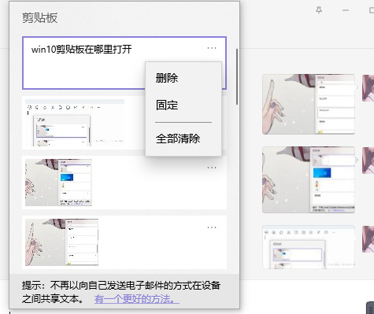The height and width of the screenshot is (314, 374).
Task: Select the win10剪贴板在哪里打开 text clipboard entry
Action: (124, 63)
